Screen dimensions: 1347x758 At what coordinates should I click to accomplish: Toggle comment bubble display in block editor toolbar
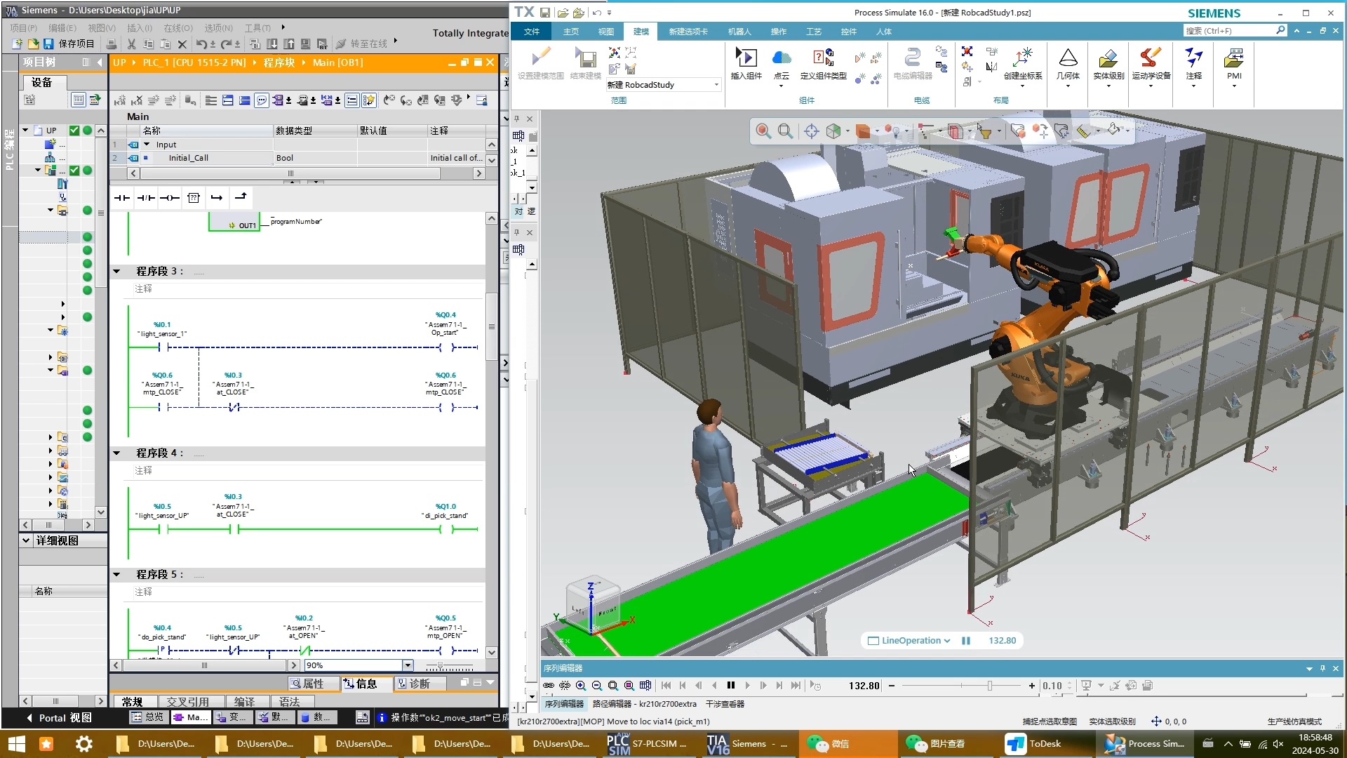[262, 100]
